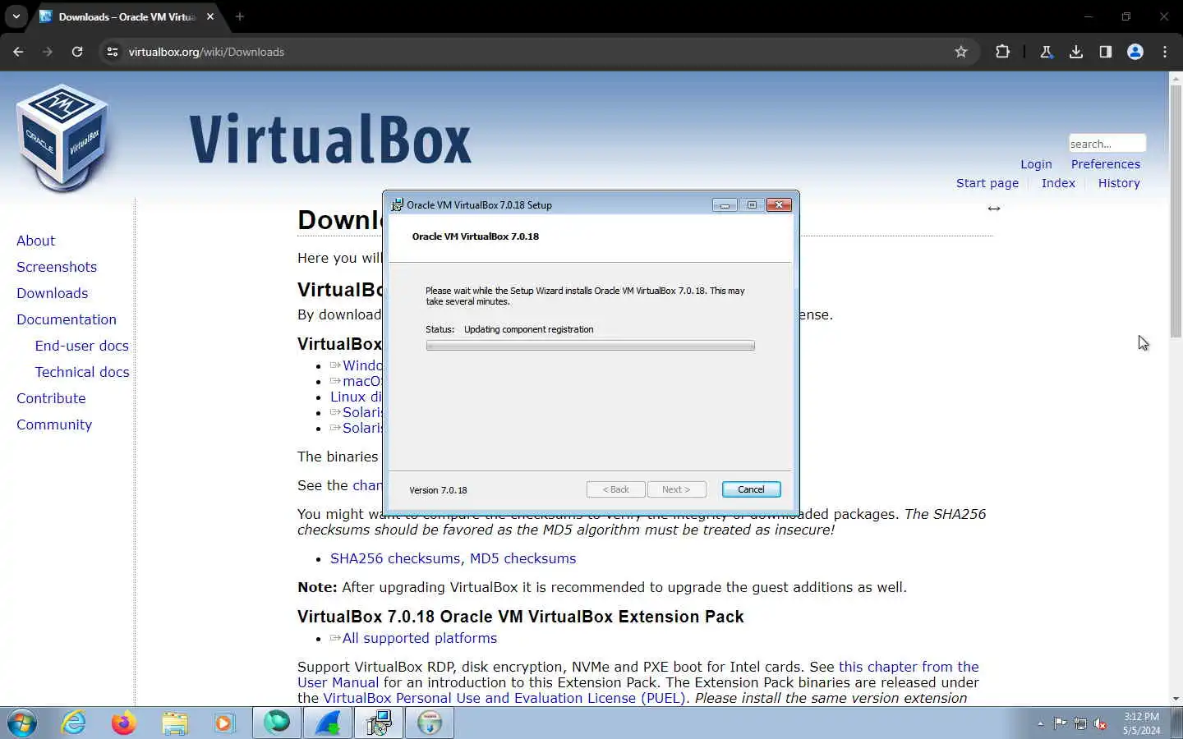This screenshot has width=1183, height=739.
Task: Click the VirtualBox cube logo
Action: click(62, 138)
